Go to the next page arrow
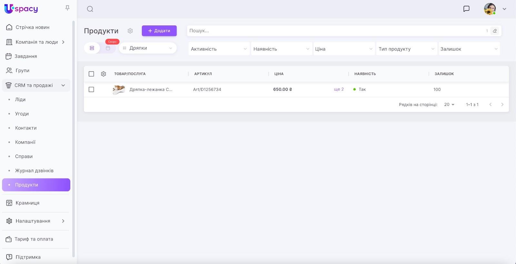 pos(502,105)
